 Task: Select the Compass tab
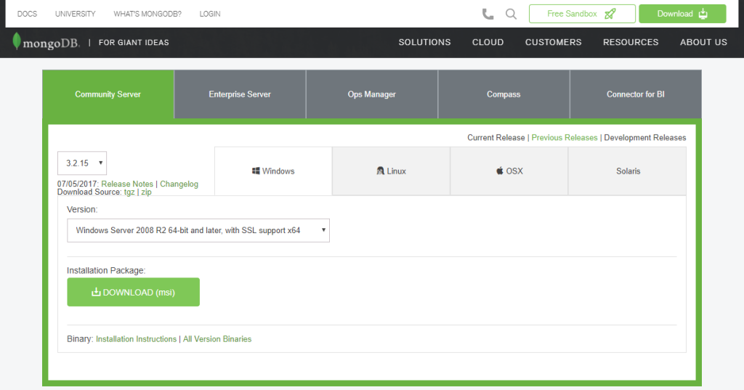pos(504,94)
